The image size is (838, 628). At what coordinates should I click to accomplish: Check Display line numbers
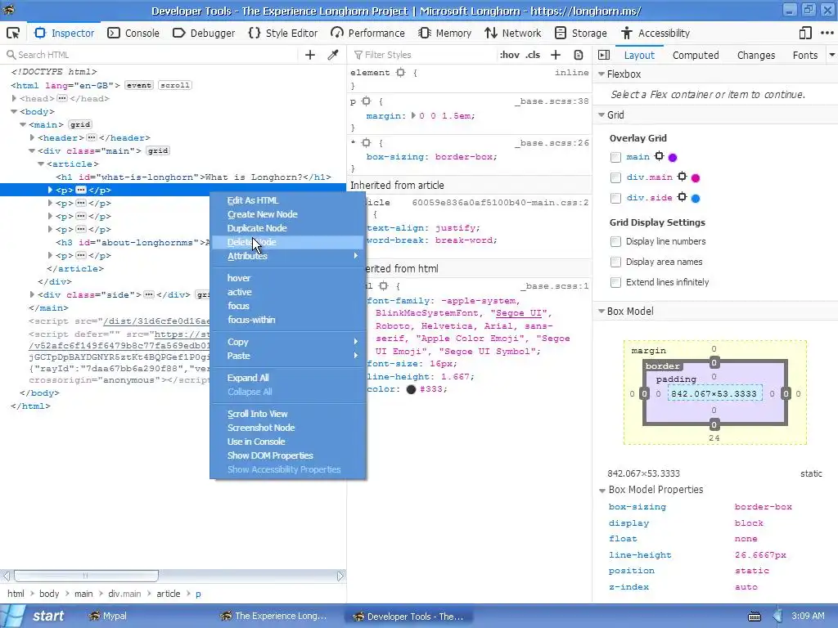615,241
